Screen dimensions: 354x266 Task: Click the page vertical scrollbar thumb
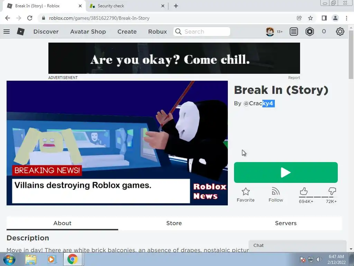point(351,54)
